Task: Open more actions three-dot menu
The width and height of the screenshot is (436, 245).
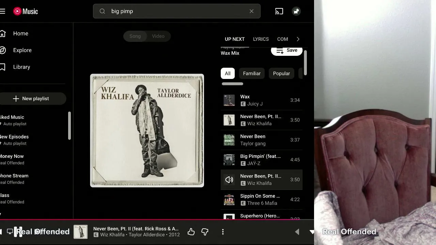Action: coord(223,232)
